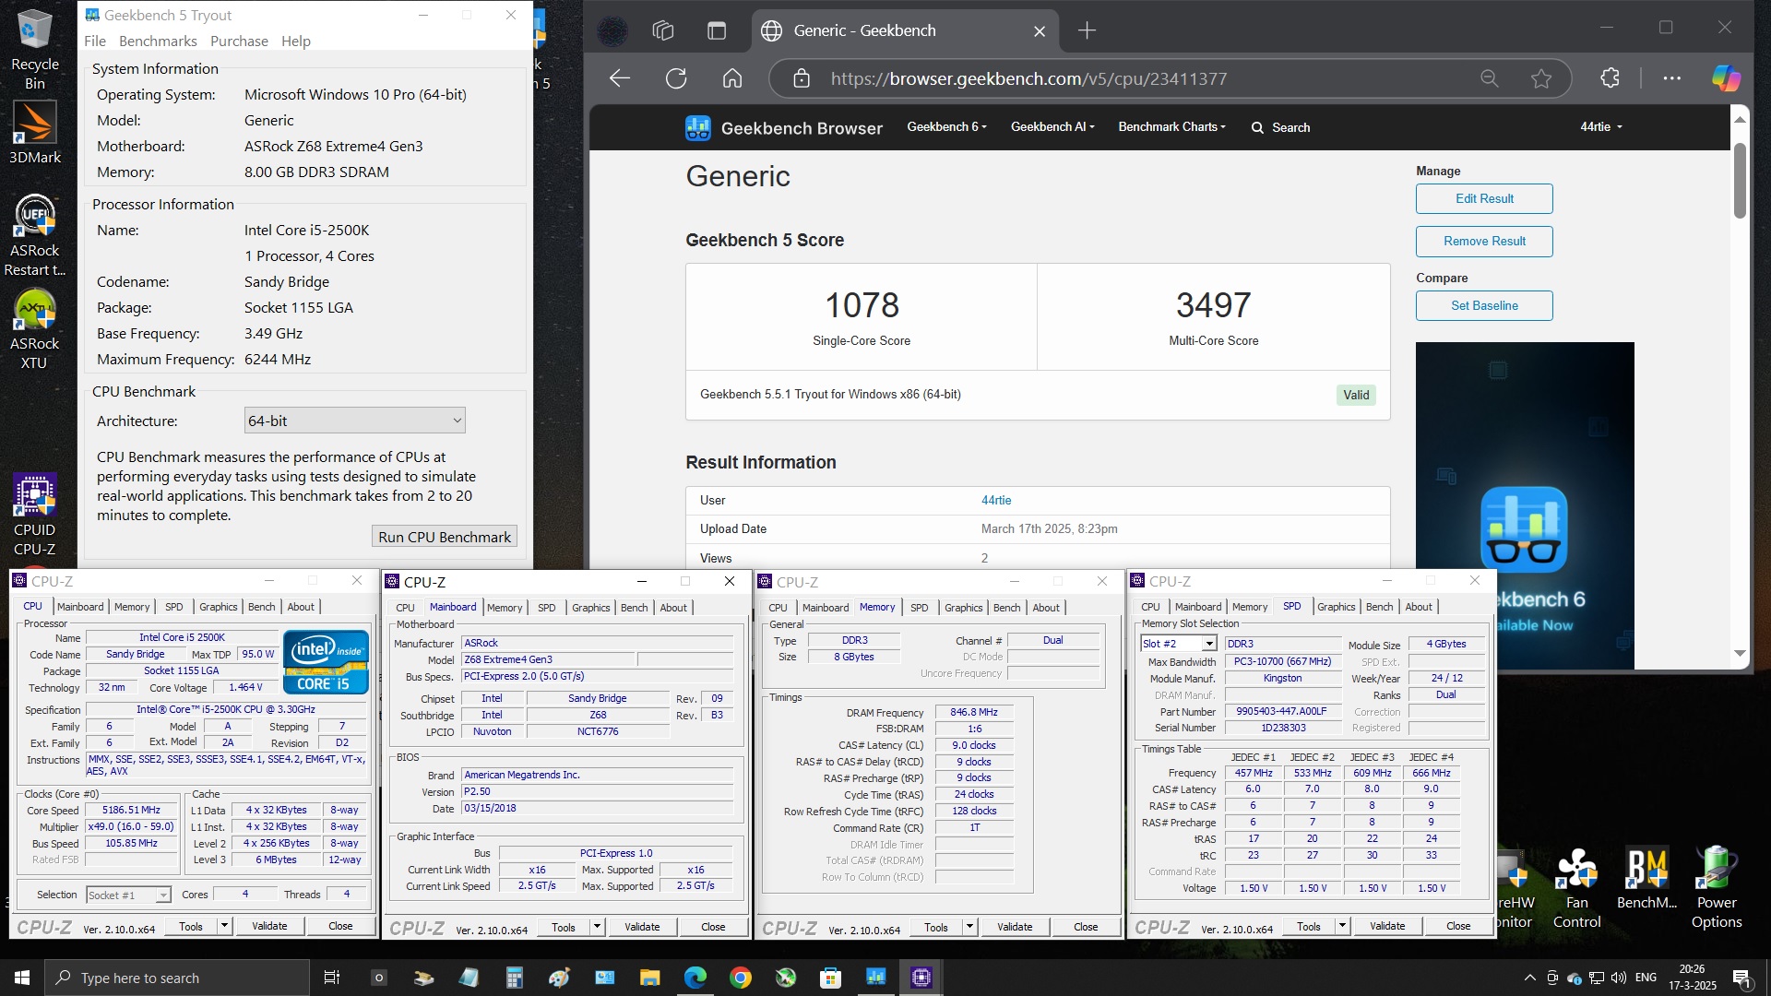
Task: Open Edge workspaces icon
Action: tap(662, 30)
